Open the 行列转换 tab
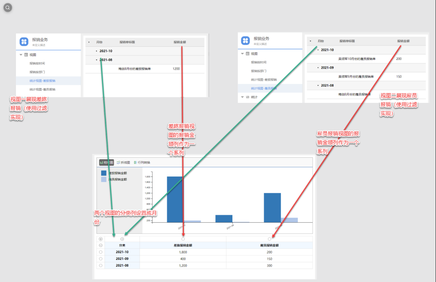Viewport: 436px width, 282px height. (x=142, y=162)
